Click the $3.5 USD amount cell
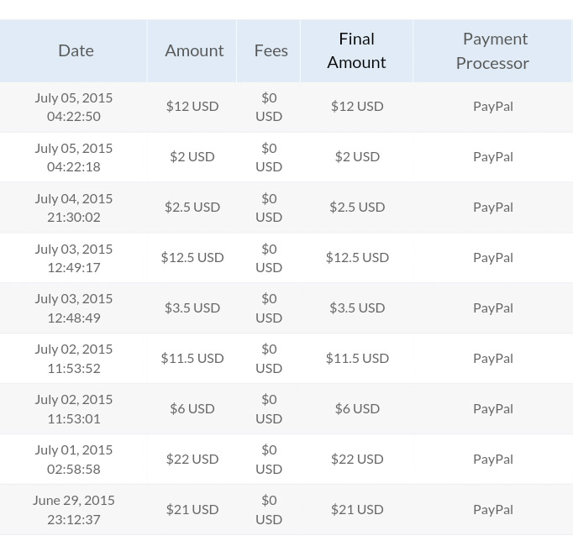573x557 pixels. (x=192, y=307)
